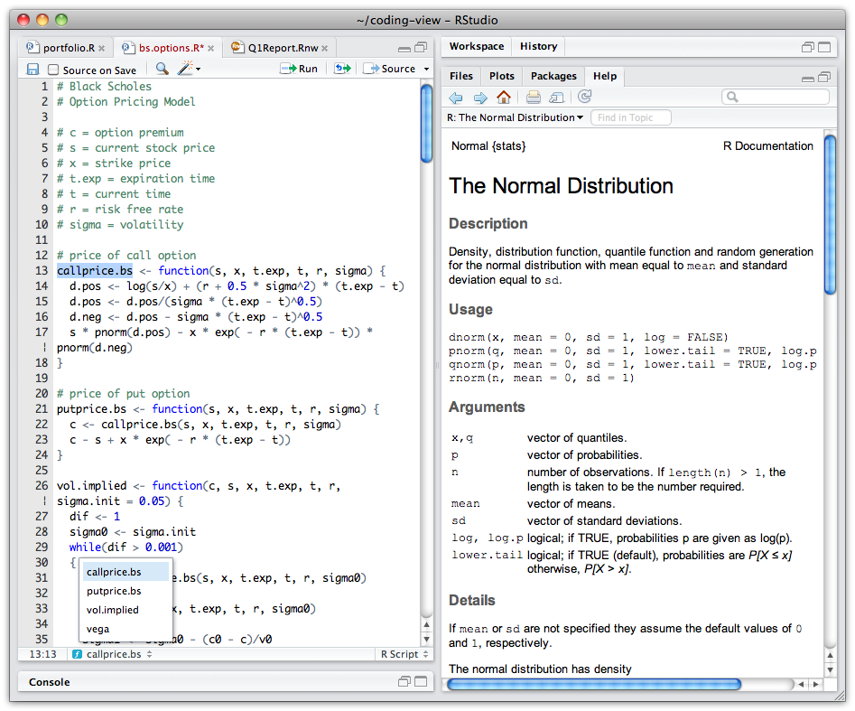Open help topic in new window icon
Image resolution: width=855 pixels, height=711 pixels.
click(x=557, y=98)
